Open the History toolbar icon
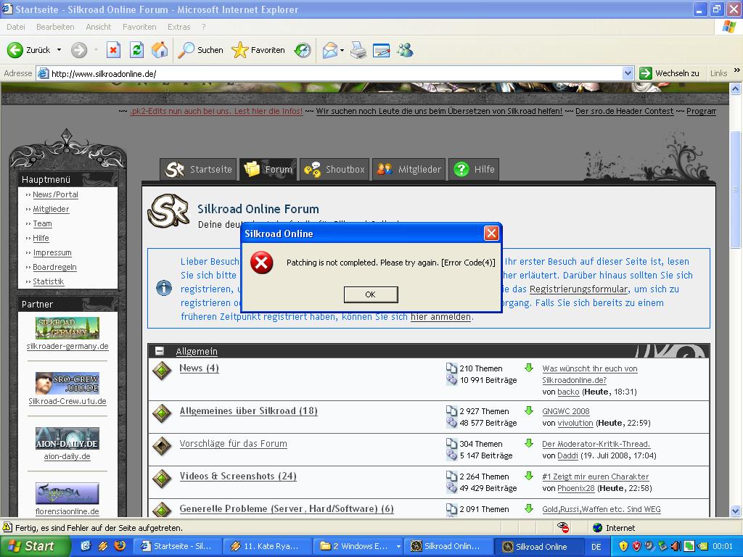This screenshot has width=743, height=557. (x=303, y=50)
